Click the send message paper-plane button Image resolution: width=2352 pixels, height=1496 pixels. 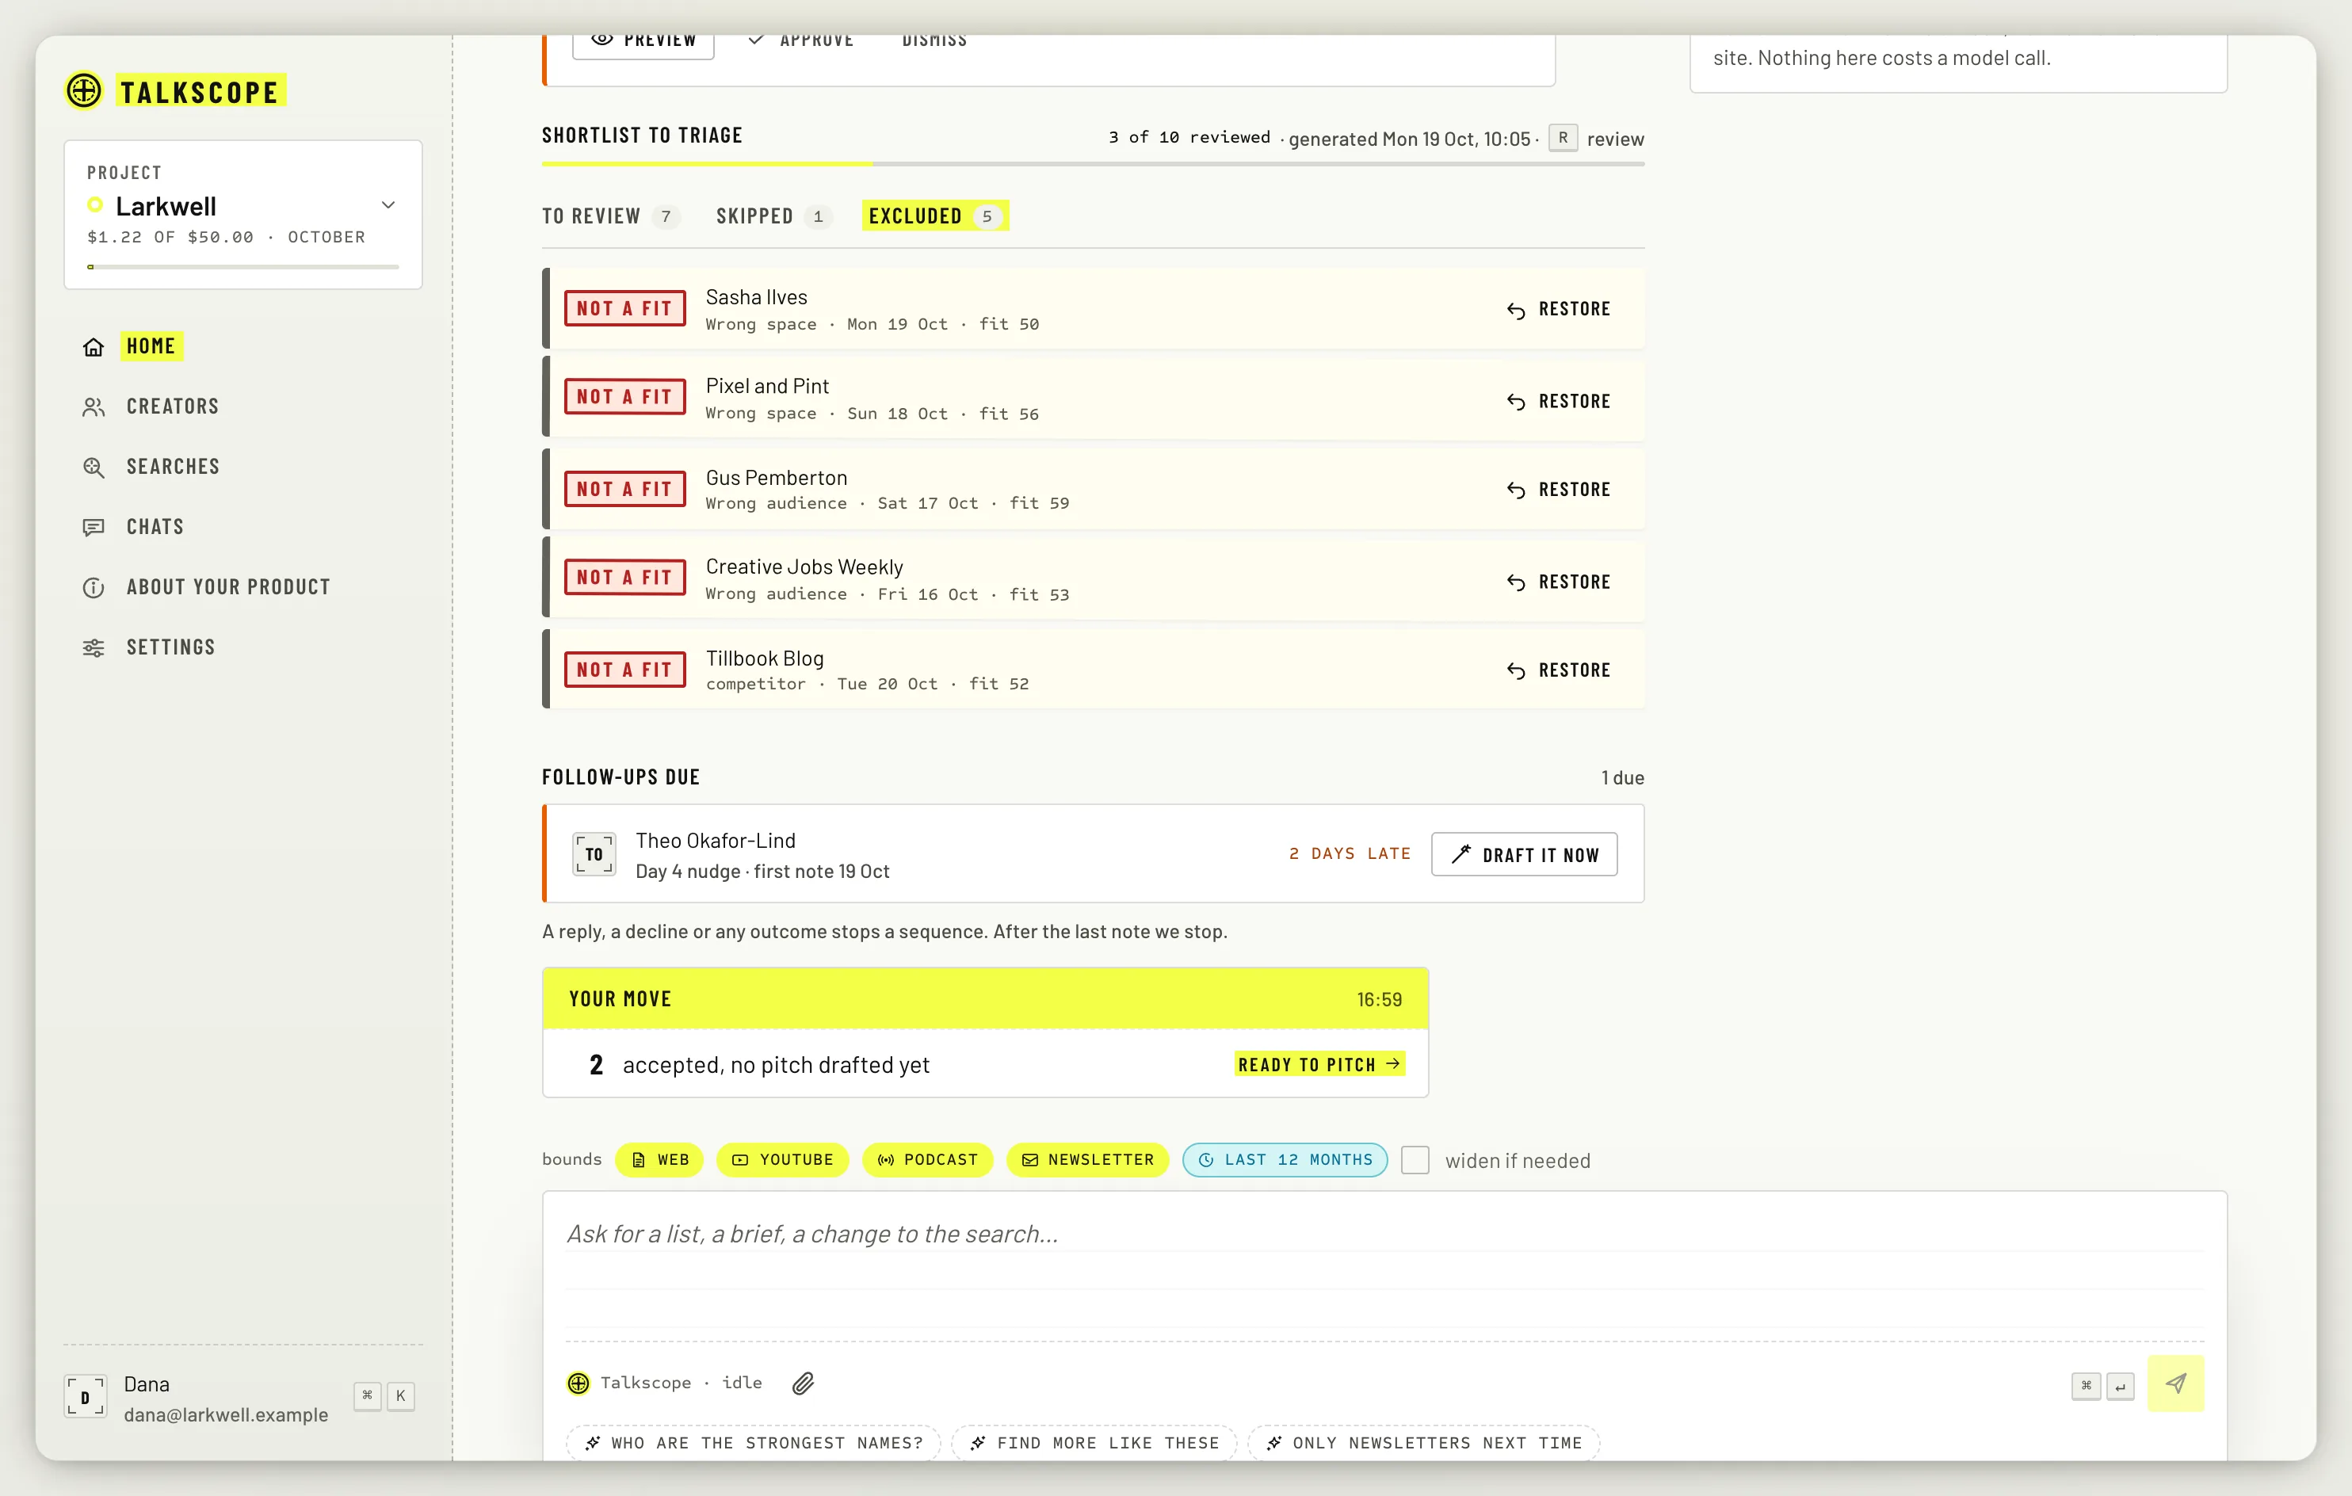coord(2175,1383)
